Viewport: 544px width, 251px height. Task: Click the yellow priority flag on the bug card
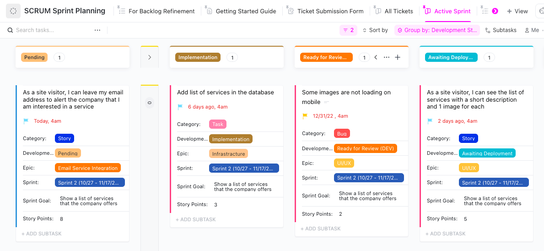[305, 116]
